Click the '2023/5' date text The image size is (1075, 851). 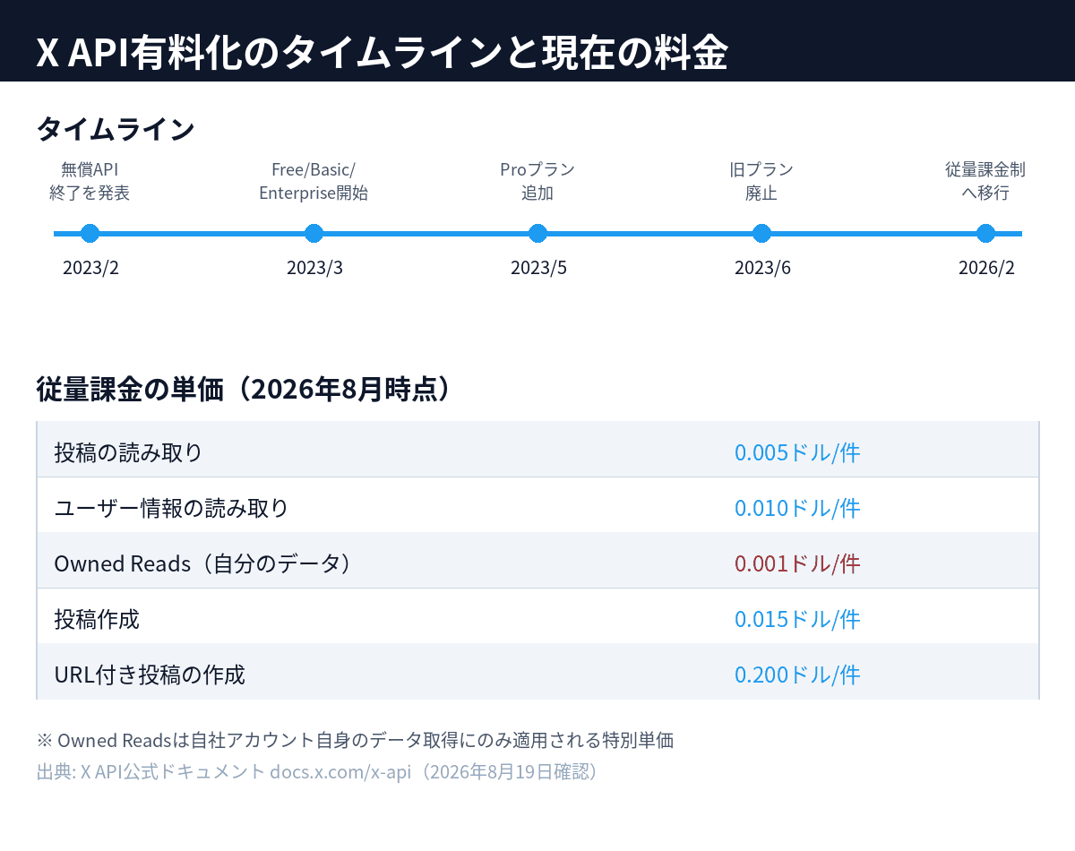click(538, 268)
